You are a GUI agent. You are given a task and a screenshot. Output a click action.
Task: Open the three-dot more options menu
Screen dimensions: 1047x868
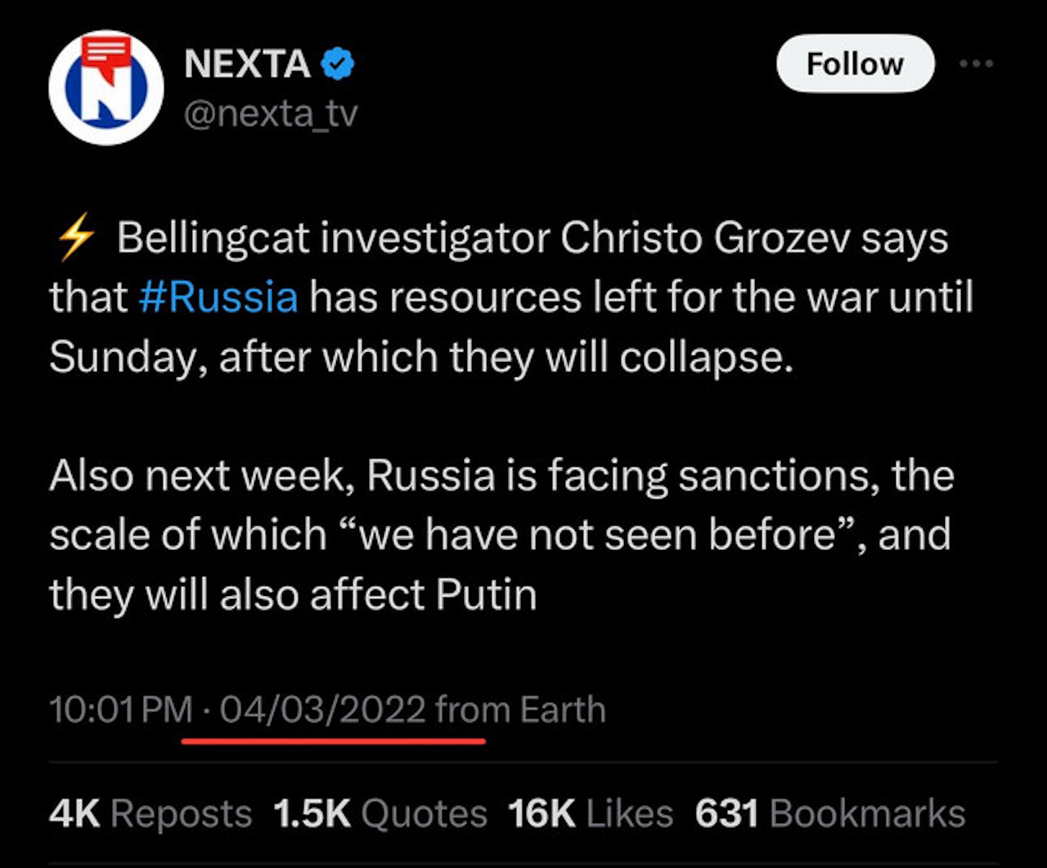(x=976, y=64)
